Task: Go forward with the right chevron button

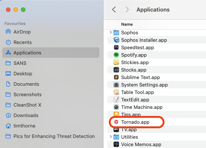Action: pos(127,10)
